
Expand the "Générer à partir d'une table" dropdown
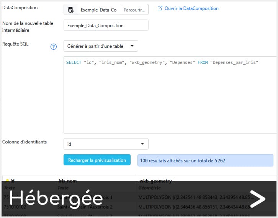[x=100, y=46]
